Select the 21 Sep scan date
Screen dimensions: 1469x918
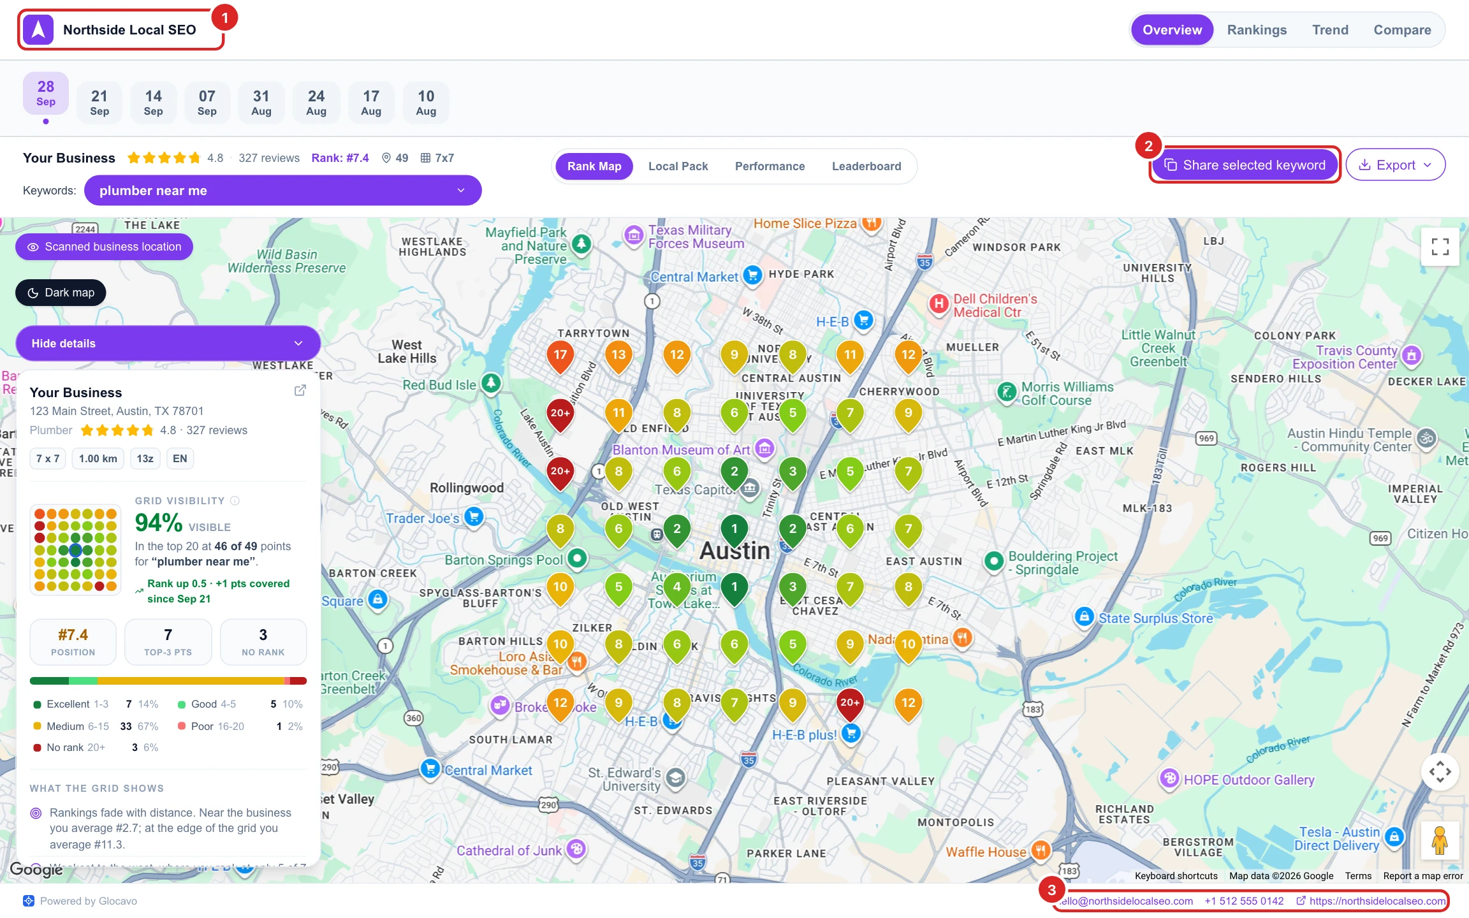[99, 103]
